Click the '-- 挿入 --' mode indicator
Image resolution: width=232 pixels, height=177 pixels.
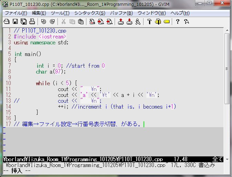[17, 171]
